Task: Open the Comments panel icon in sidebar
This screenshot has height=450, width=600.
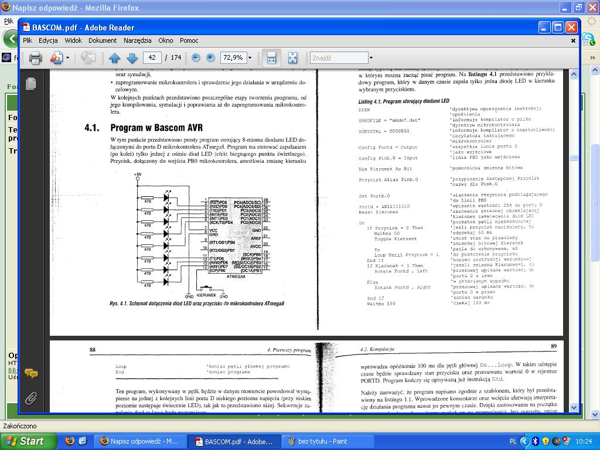Action: 31,373
